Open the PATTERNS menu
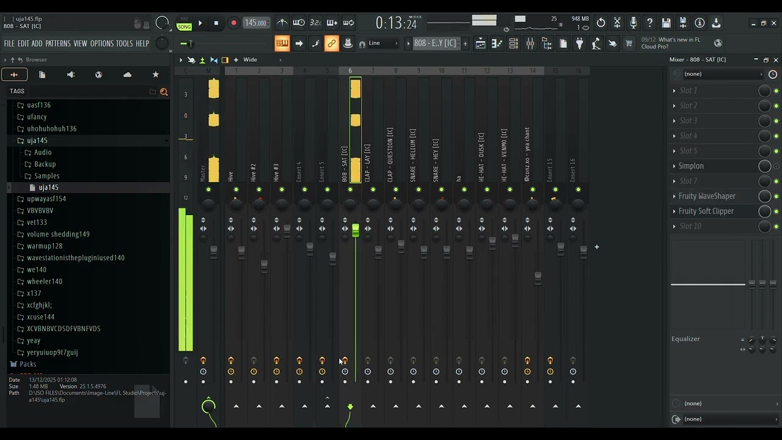This screenshot has width=782, height=440. [x=58, y=43]
